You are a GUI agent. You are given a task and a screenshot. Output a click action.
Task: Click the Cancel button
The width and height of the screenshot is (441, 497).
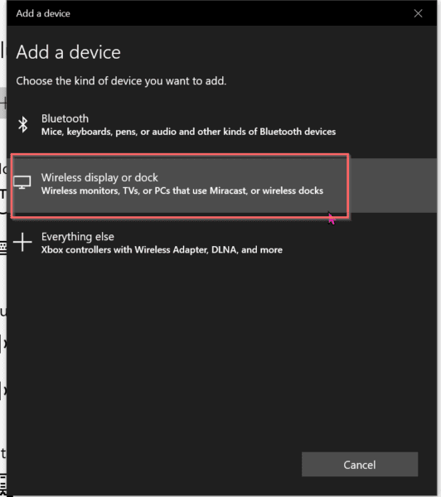[x=360, y=465]
